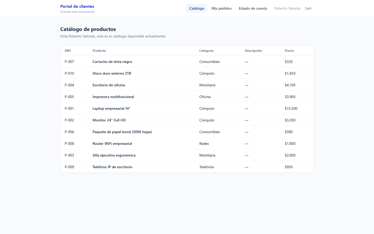Click the $320 price cell
Screen dimensions: 374x234
pyautogui.click(x=289, y=62)
